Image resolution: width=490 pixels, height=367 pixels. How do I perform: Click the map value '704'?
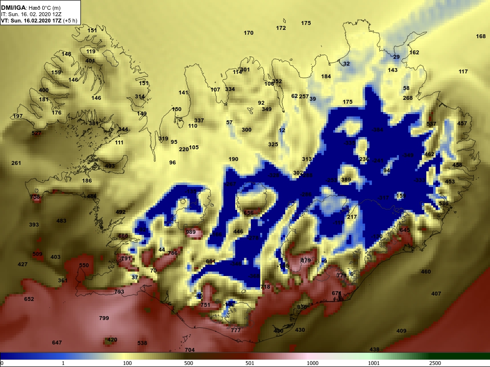tap(190, 350)
